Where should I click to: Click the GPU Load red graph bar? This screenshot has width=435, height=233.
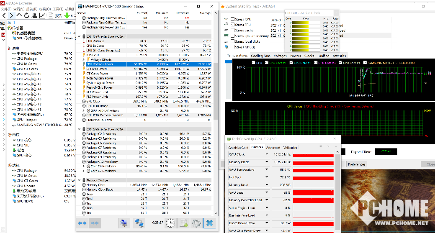pos(313,192)
